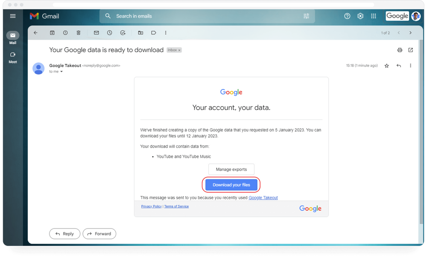
Task: Open the Google apps grid
Action: pyautogui.click(x=373, y=16)
